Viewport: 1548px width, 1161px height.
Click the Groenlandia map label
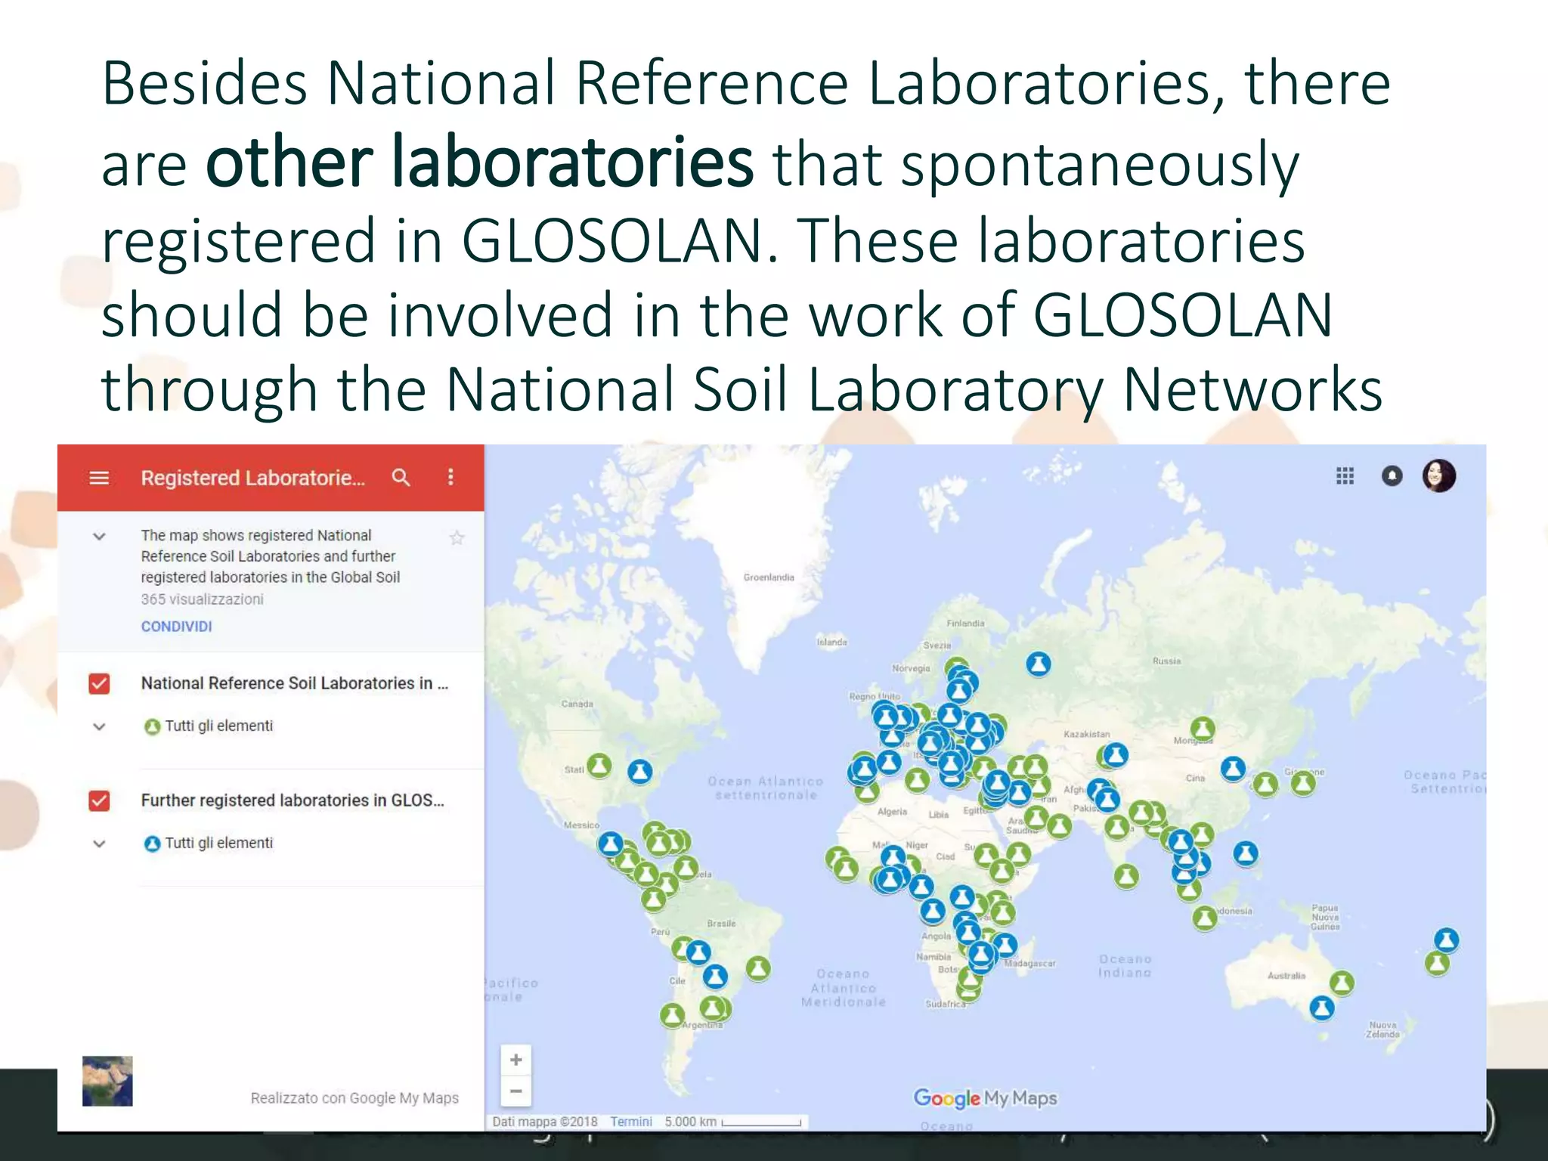769,577
